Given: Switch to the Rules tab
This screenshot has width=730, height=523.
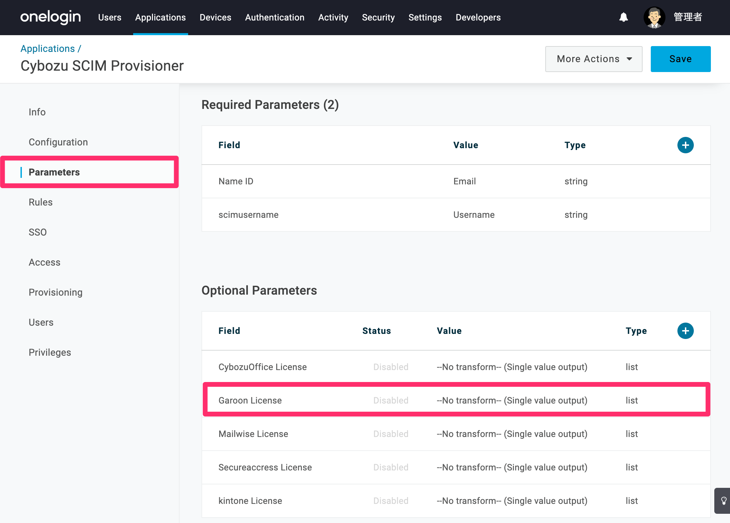Looking at the screenshot, I should pyautogui.click(x=41, y=202).
